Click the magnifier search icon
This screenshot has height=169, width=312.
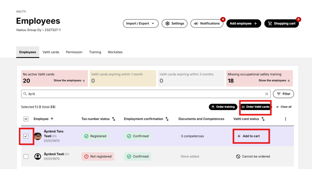click(x=25, y=94)
